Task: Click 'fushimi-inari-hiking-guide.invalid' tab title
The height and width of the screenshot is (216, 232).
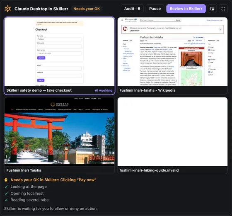Action: tap(149, 170)
